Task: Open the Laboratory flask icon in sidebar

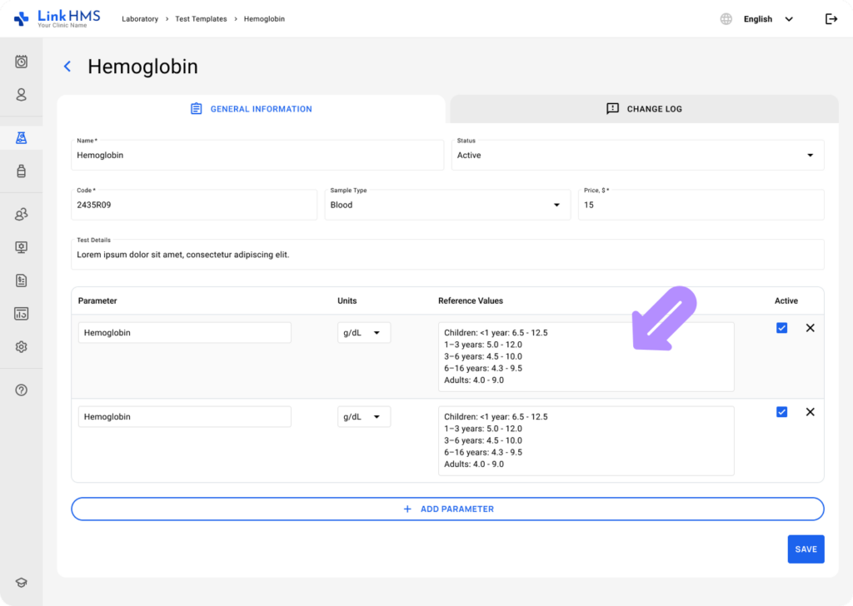Action: (21, 137)
